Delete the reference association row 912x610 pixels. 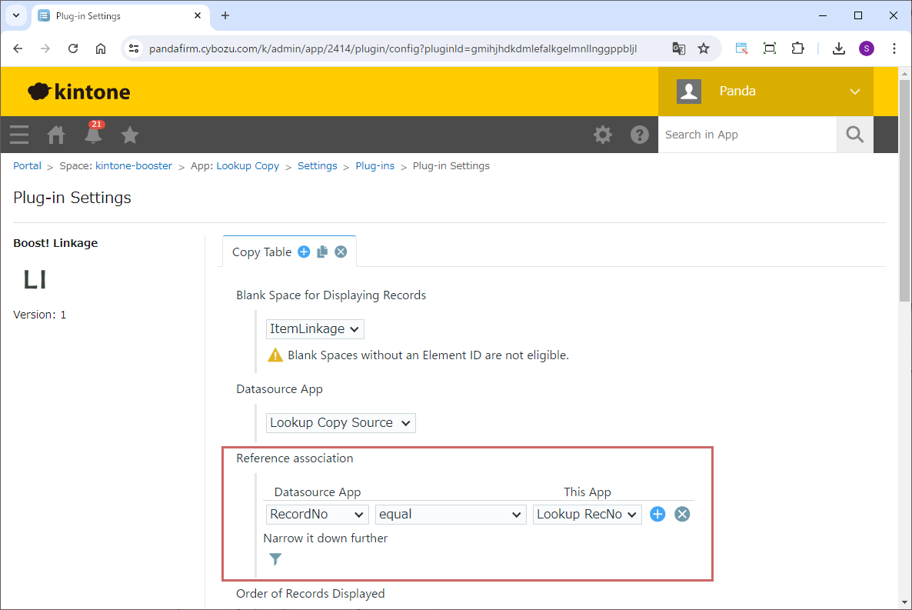click(682, 514)
